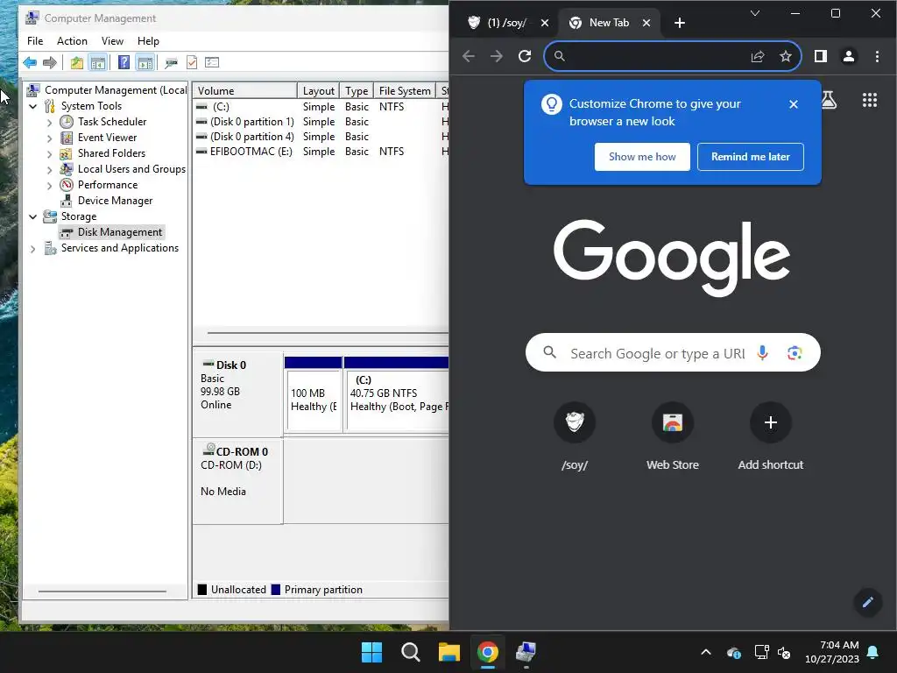Select Device Manager in the tree

pos(115,201)
